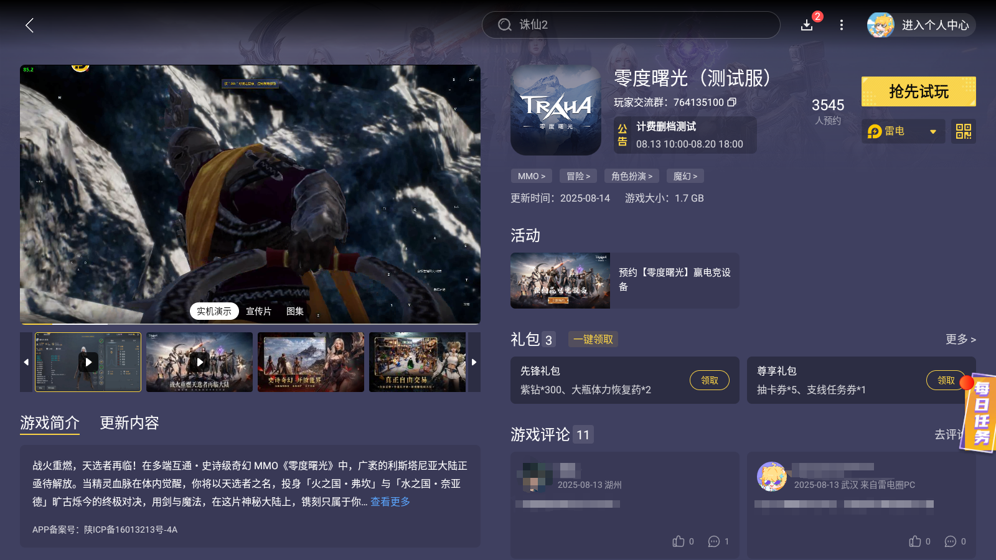Open replies via the comment bubble icon

(x=715, y=541)
